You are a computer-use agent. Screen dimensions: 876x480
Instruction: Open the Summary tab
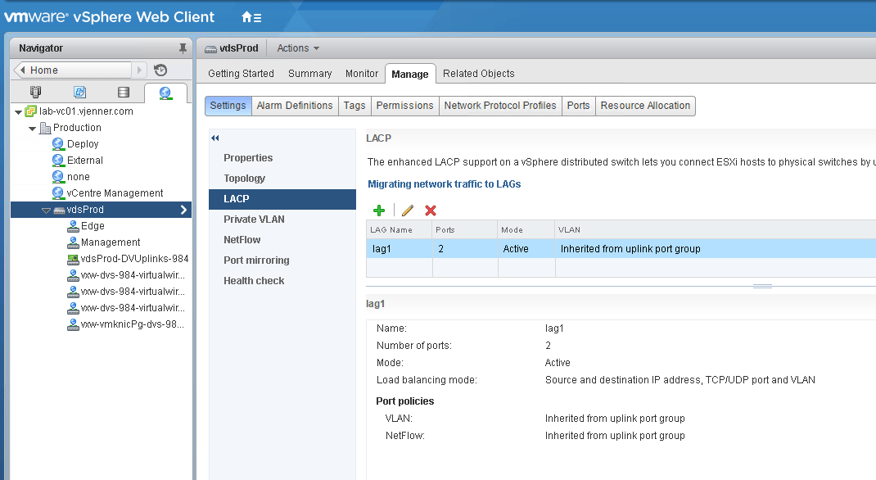(x=310, y=73)
